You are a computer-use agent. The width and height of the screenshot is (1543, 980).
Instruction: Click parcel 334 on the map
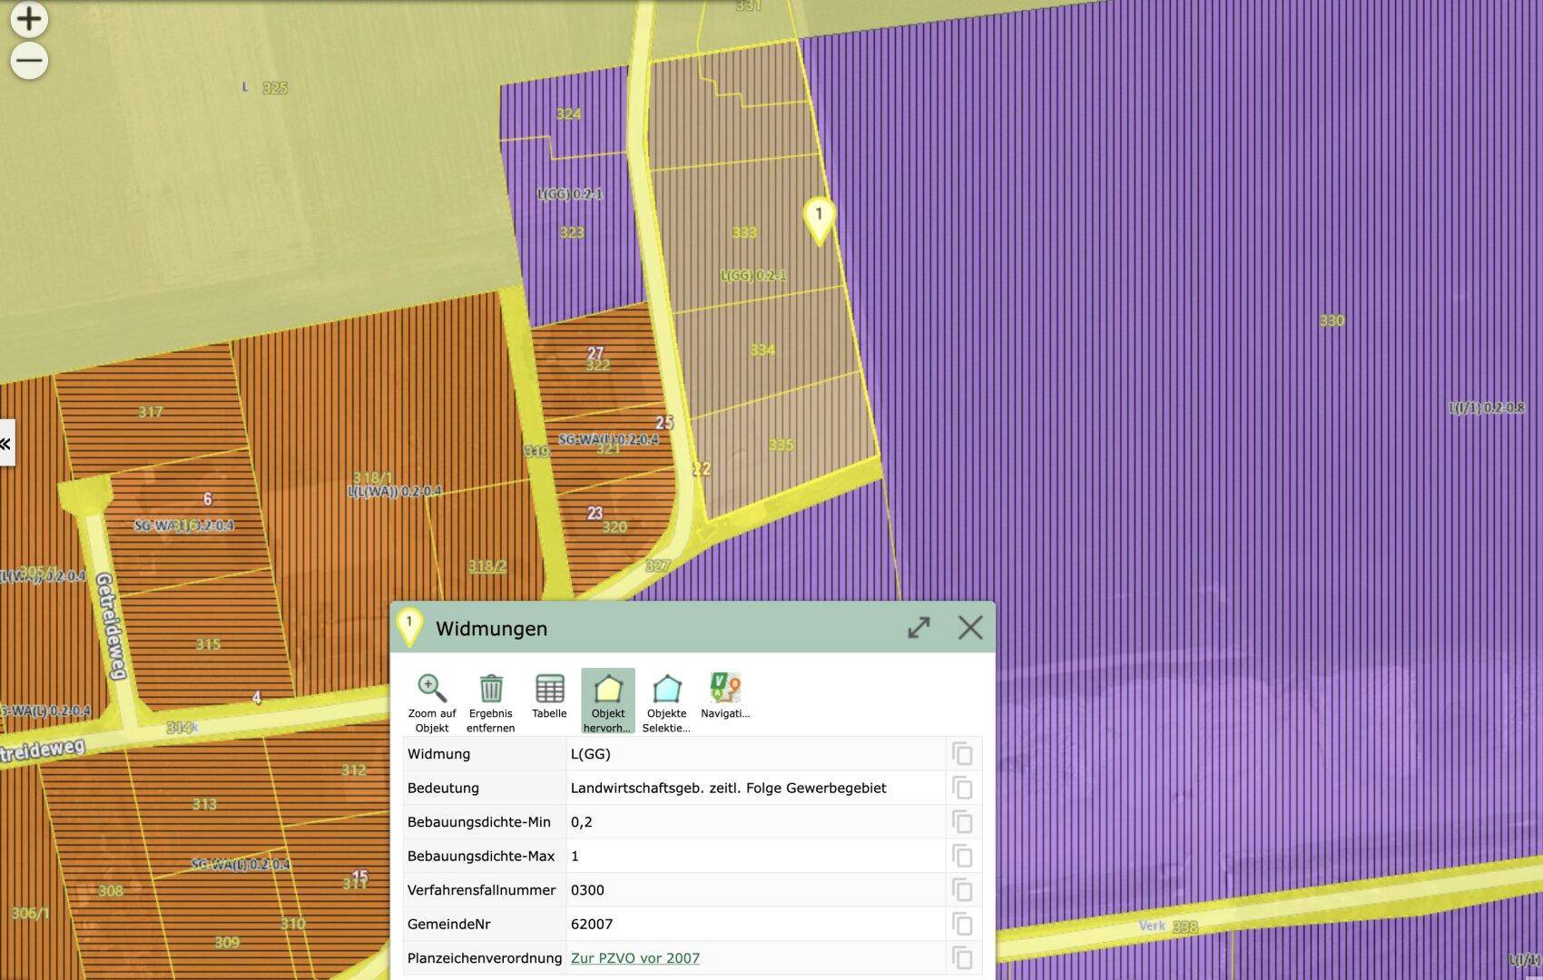click(762, 349)
